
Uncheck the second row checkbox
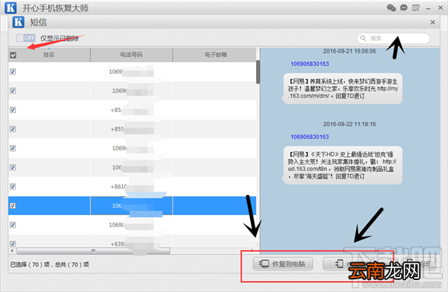click(13, 90)
